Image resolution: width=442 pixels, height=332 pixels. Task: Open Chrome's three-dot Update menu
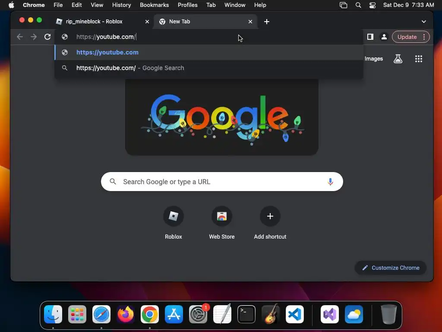424,37
